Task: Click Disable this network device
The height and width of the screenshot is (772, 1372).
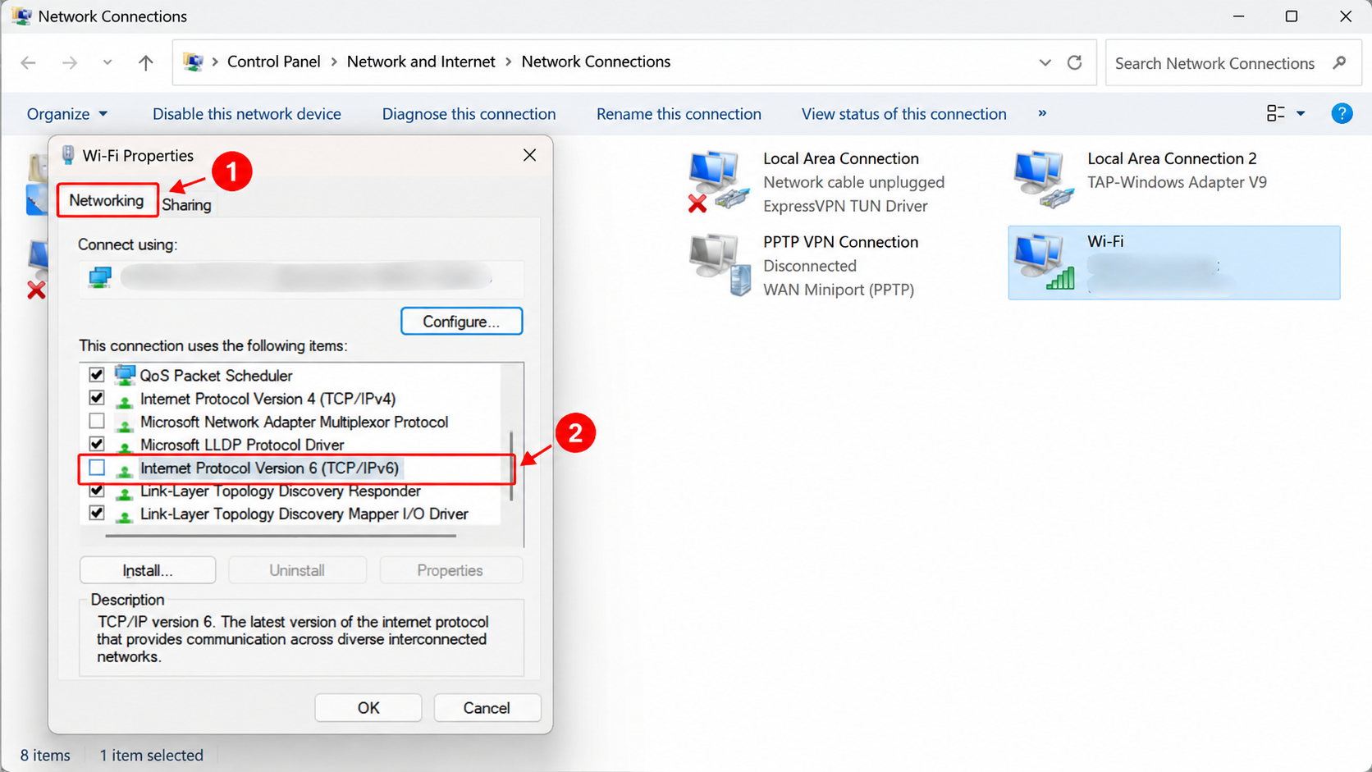Action: pyautogui.click(x=247, y=114)
